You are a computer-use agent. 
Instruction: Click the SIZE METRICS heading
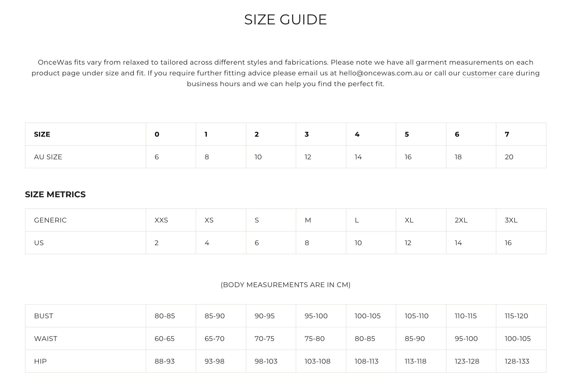point(55,194)
